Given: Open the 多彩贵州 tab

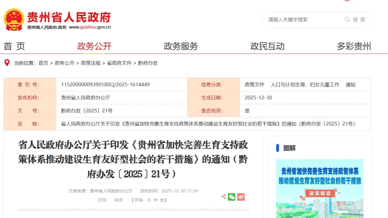Looking at the screenshot, I should click(x=354, y=46).
